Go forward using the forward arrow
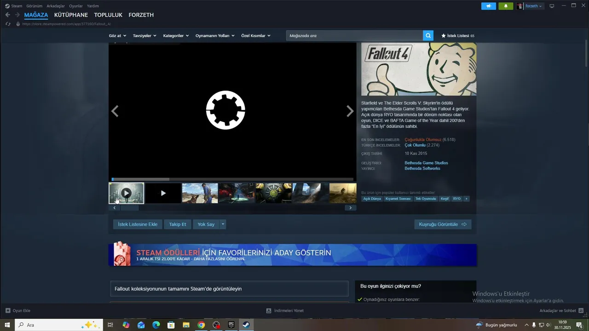Image resolution: width=589 pixels, height=331 pixels. (17, 15)
